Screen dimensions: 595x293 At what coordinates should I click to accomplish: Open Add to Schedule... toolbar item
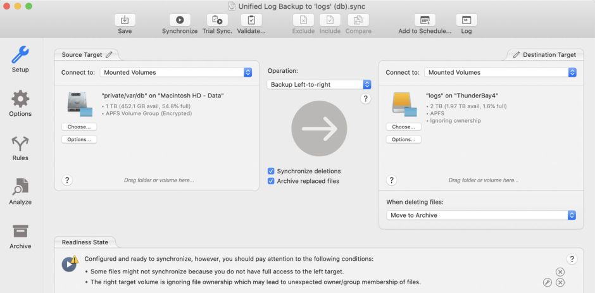(425, 20)
